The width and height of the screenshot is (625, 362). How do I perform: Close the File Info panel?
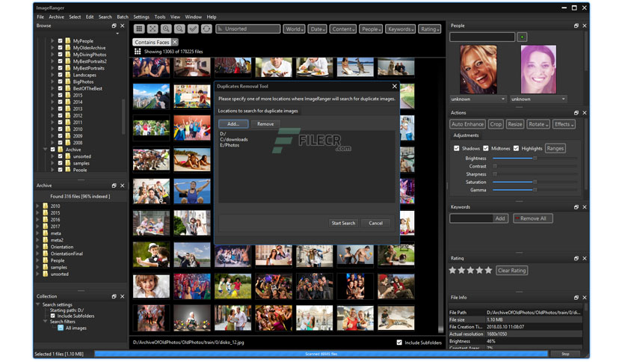tap(585, 298)
